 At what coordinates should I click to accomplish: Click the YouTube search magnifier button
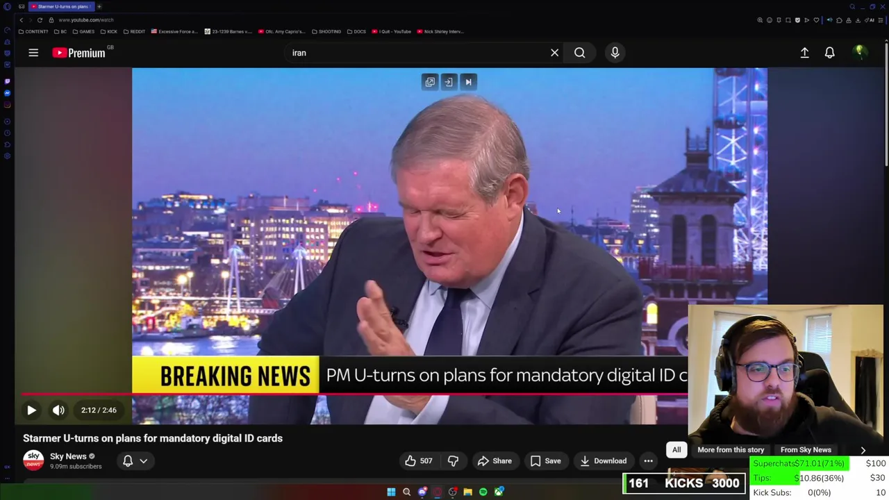[x=579, y=53]
